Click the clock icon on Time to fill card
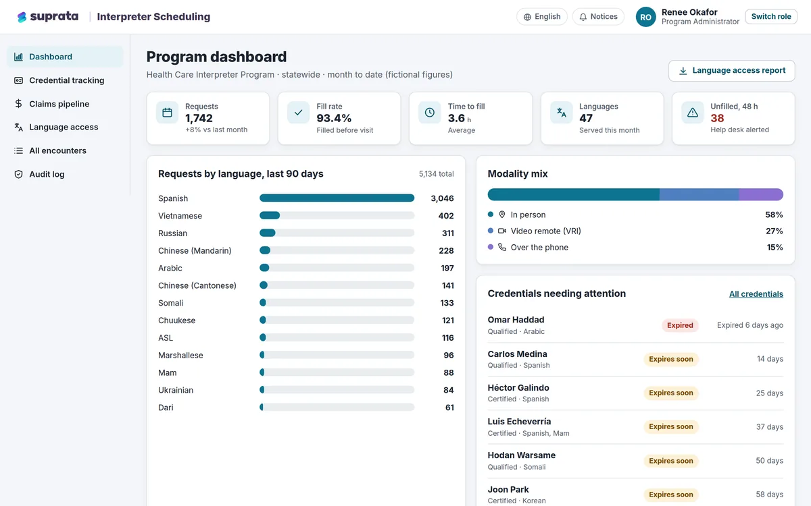The width and height of the screenshot is (811, 506). pos(429,113)
